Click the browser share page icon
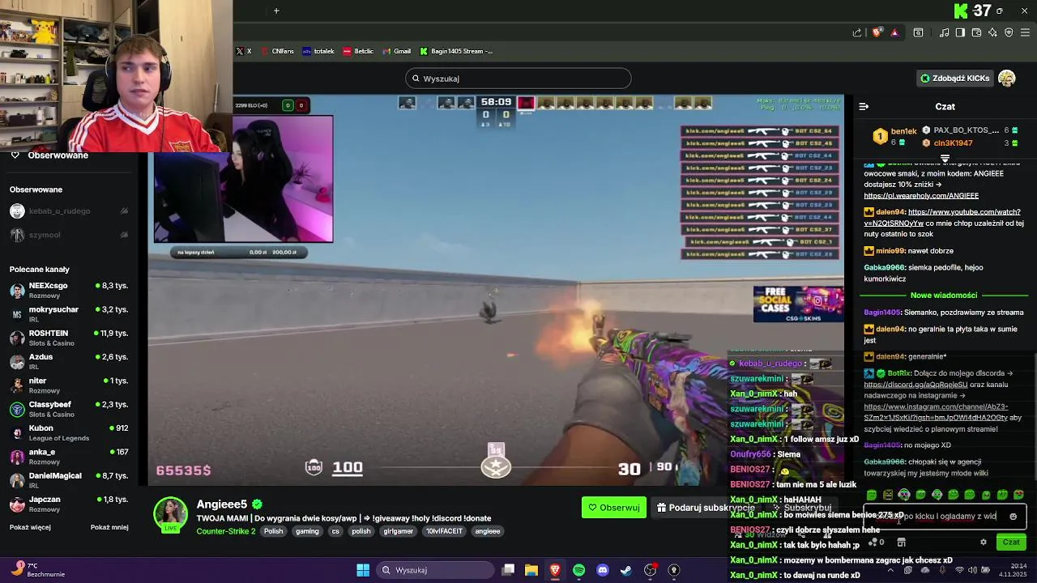Viewport: 1037px width, 583px height. (857, 32)
